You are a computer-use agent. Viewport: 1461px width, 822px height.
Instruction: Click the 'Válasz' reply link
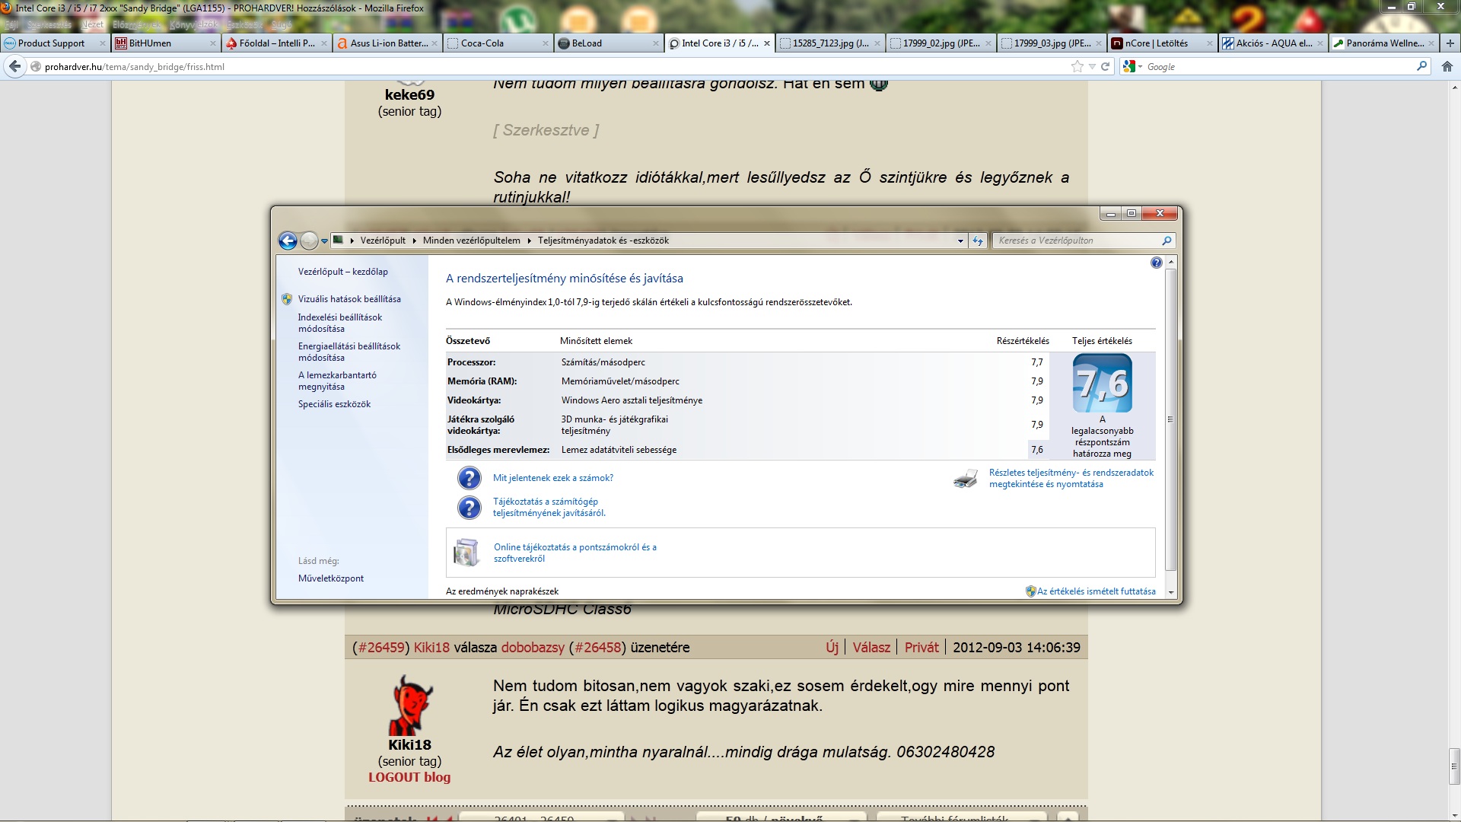[x=871, y=648]
